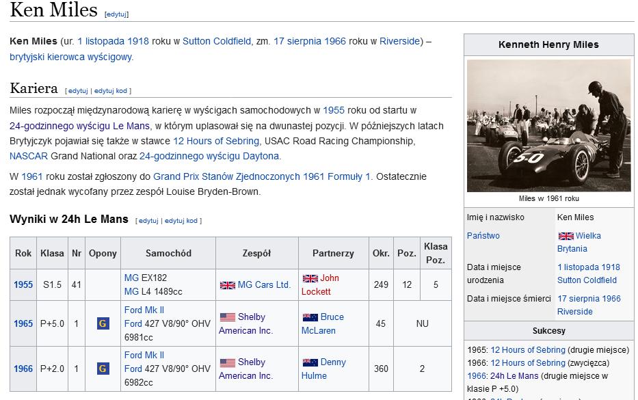Open 12 Hours of Sebring link for 1966 success
The image size is (638, 400).
[x=528, y=362]
